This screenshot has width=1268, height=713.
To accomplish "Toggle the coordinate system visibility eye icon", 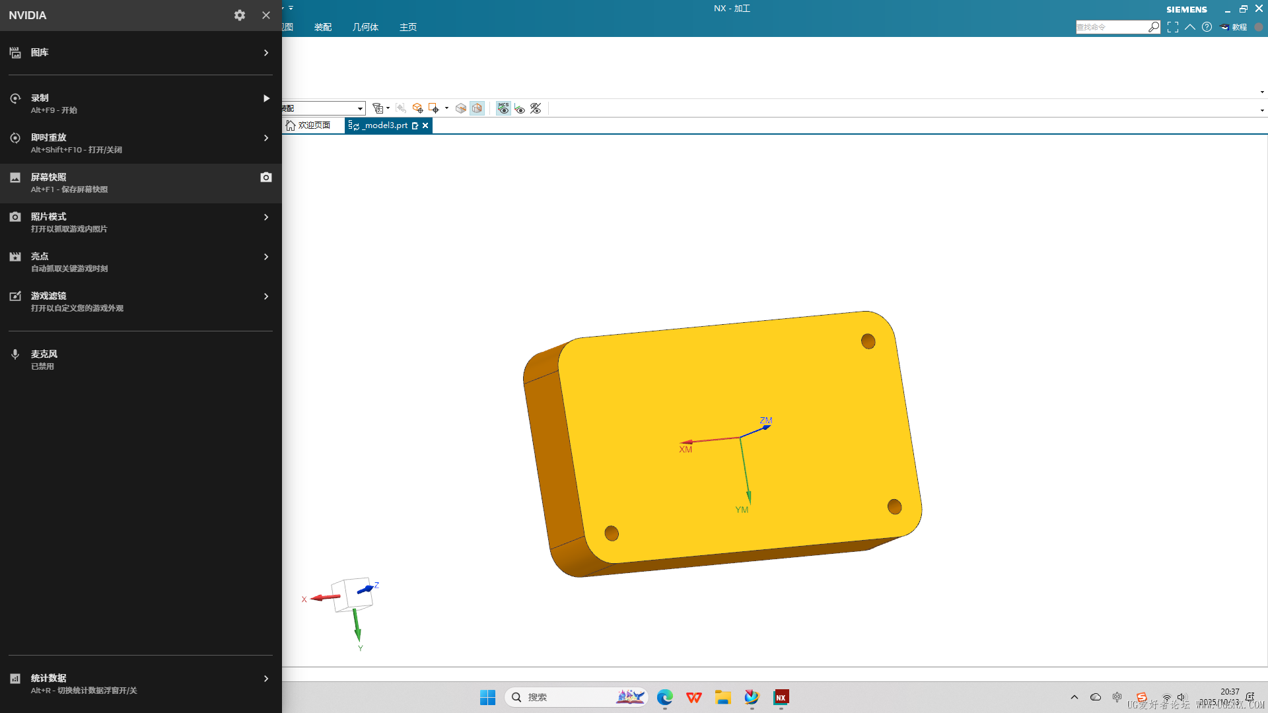I will [x=520, y=108].
